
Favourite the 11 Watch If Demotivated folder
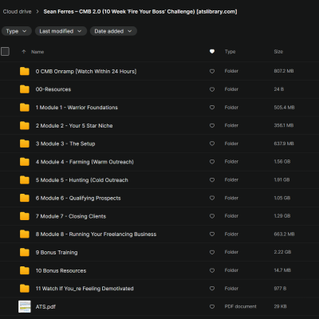pyautogui.click(x=212, y=289)
